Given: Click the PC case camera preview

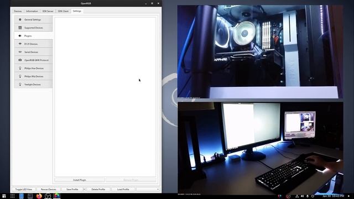Looking at the screenshot, I should coord(260,51).
